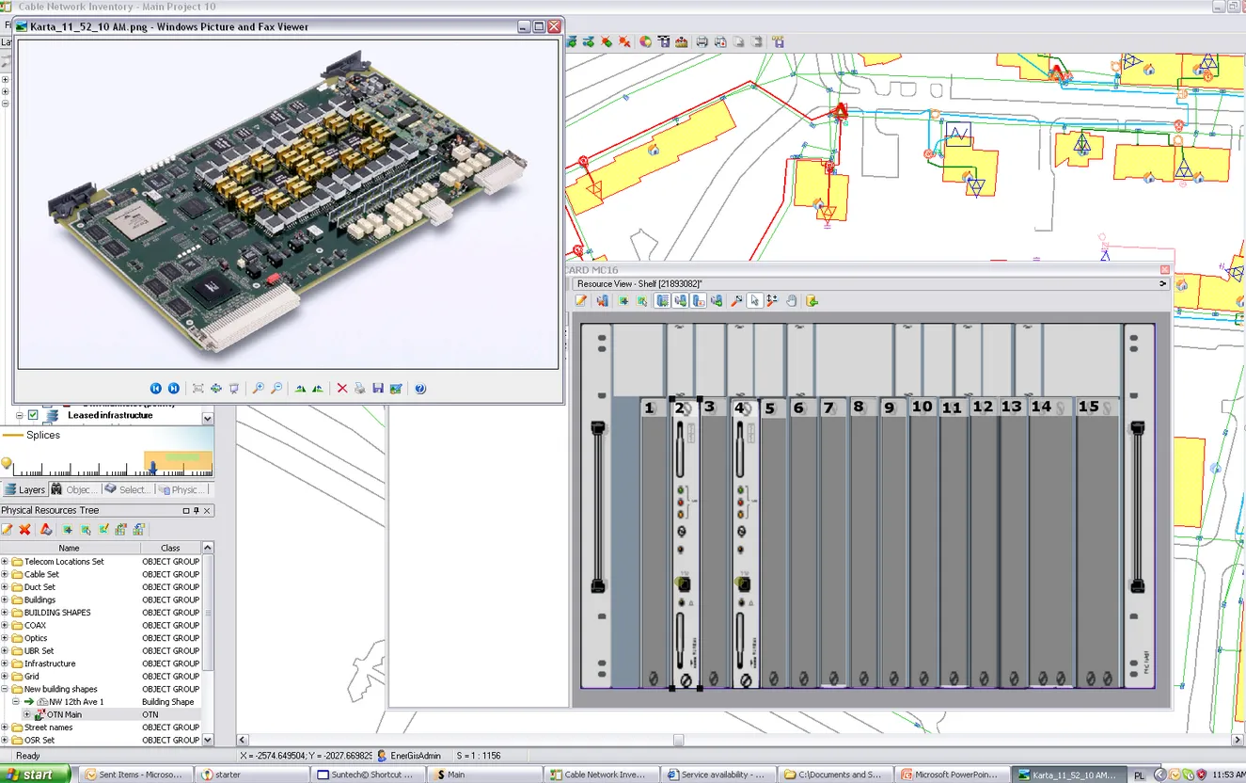Viewport: 1246px width, 783px height.
Task: Switch to Objec... tab
Action: tap(74, 489)
